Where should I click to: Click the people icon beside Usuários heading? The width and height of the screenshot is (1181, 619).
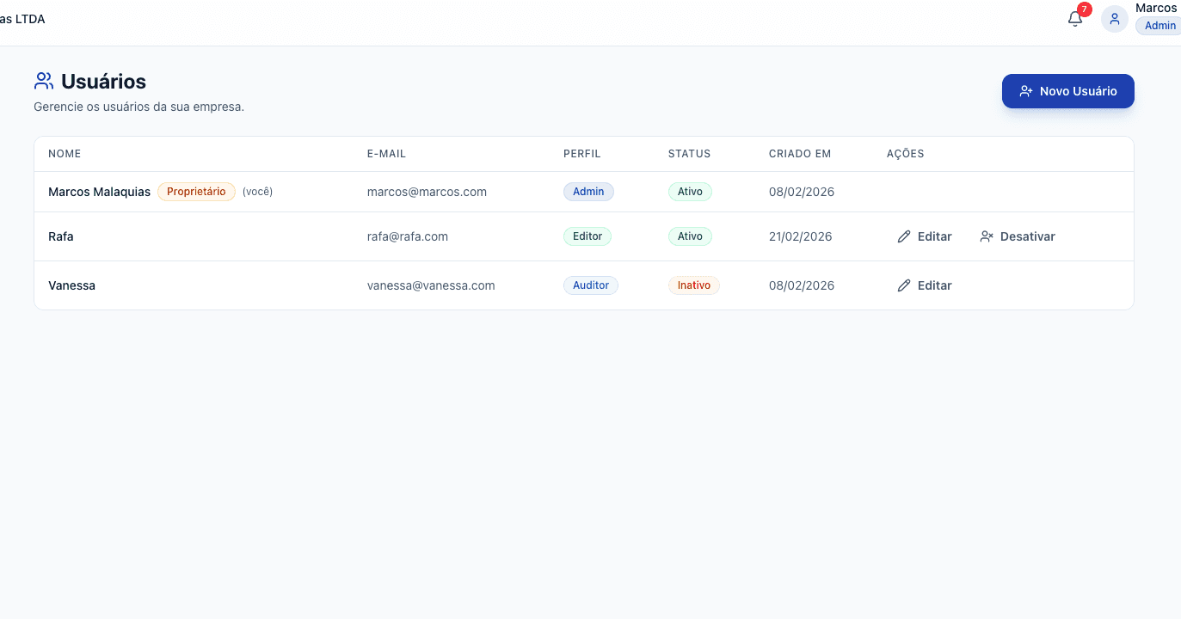(x=43, y=82)
